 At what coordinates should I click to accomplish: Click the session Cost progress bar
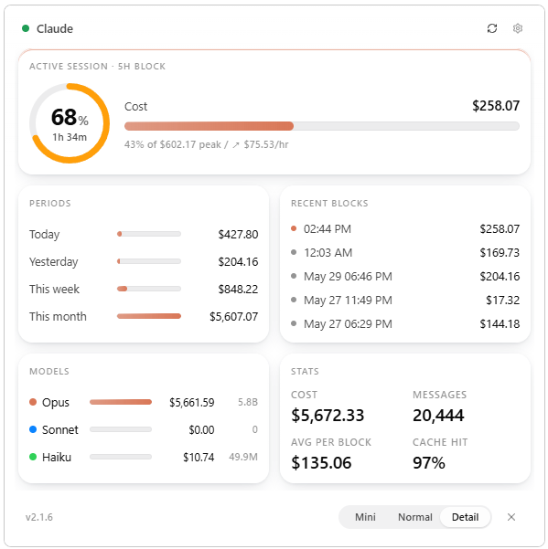[321, 126]
